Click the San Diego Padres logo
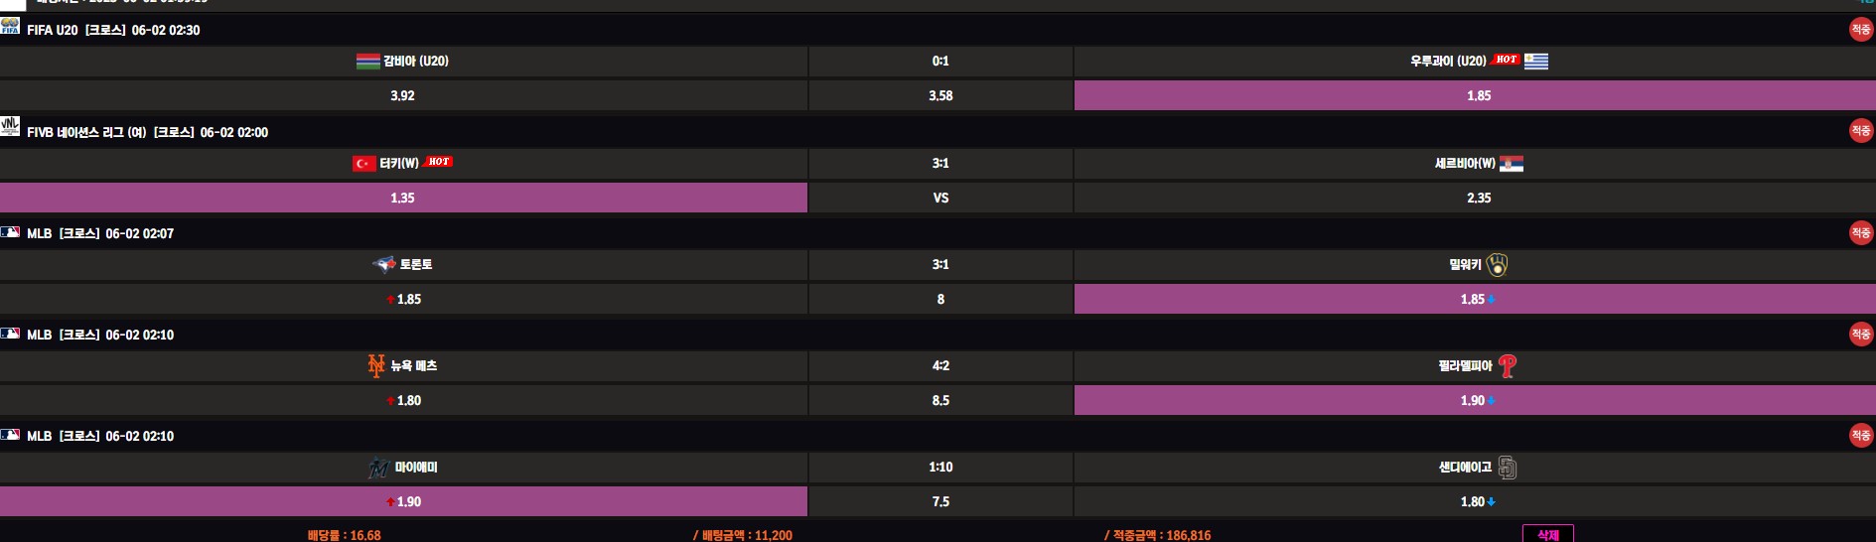1876x542 pixels. click(1507, 468)
